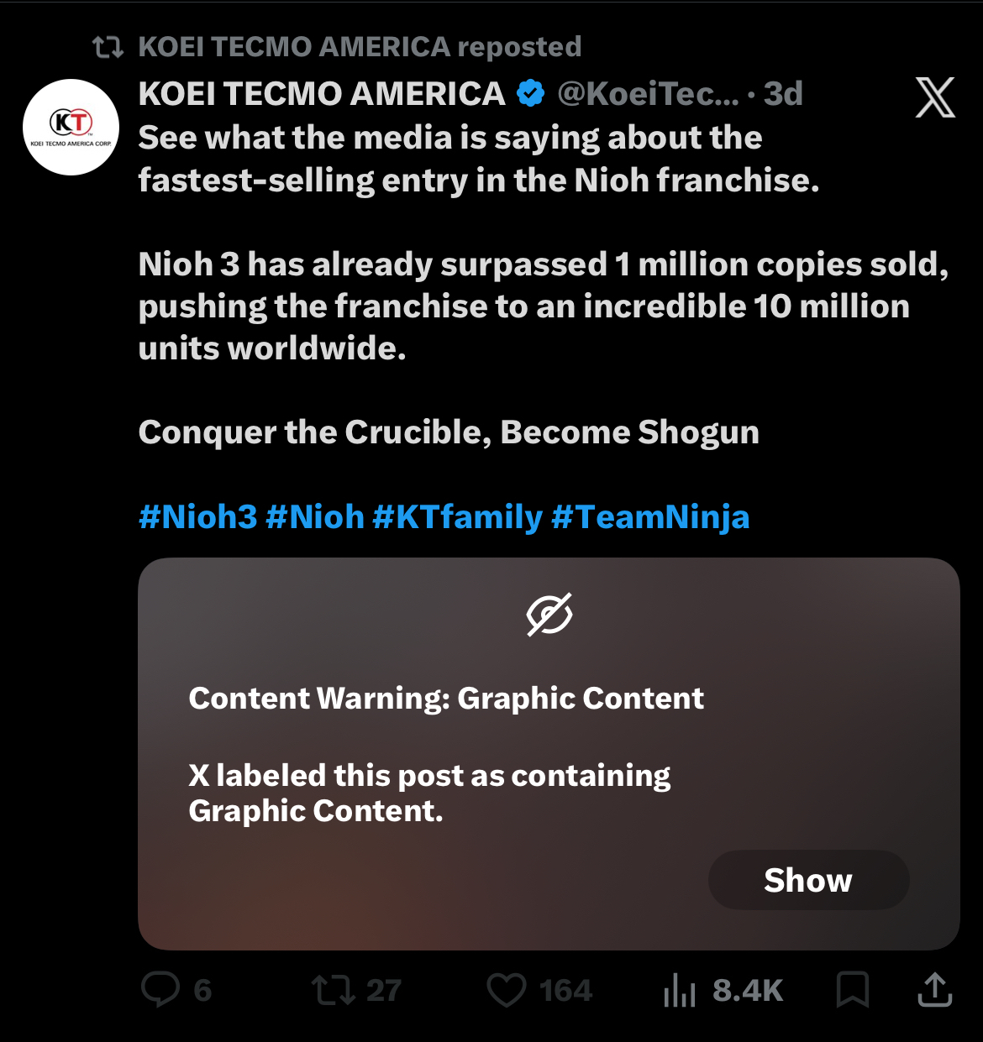Click the repost arrows icon above the post
The width and height of the screenshot is (983, 1042).
point(108,47)
